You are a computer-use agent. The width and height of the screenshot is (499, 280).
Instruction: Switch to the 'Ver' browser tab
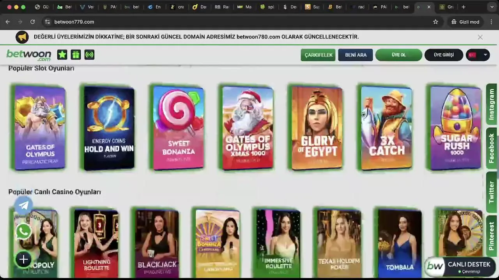pos(87,7)
